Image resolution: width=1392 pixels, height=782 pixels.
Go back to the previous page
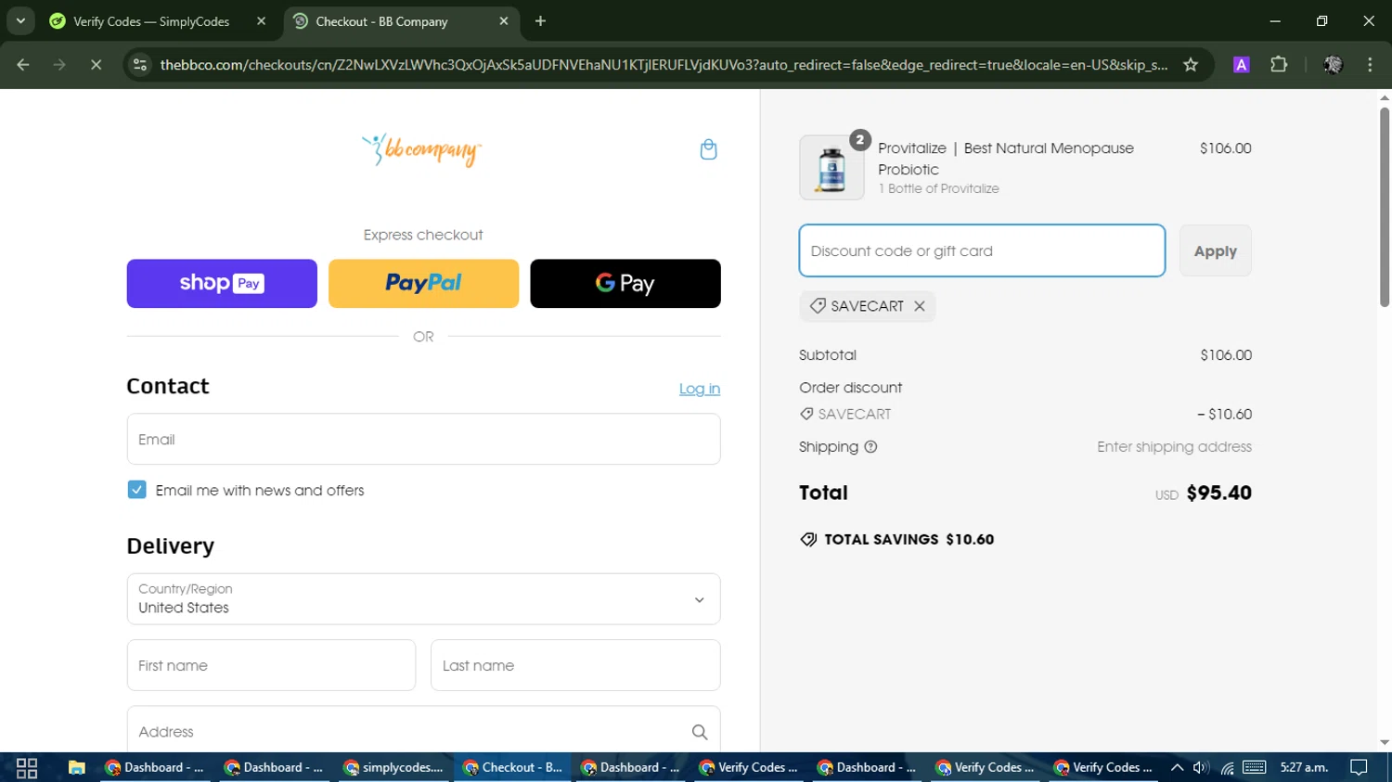click(23, 65)
